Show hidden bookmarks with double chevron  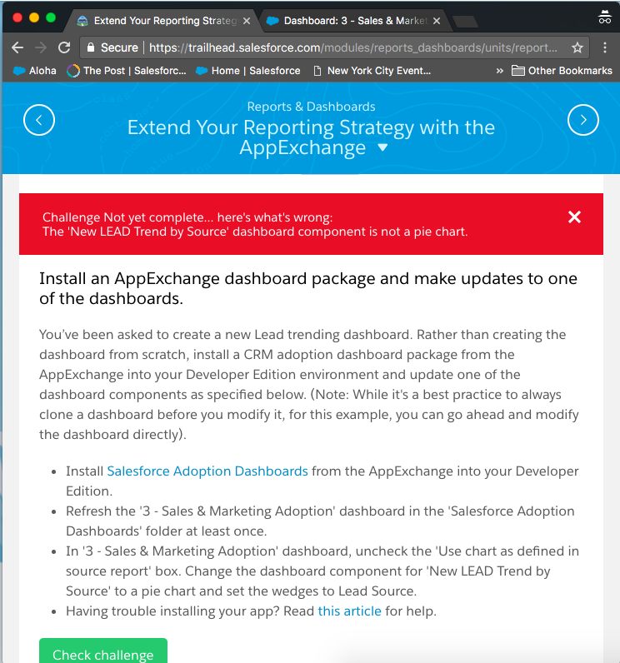point(500,71)
